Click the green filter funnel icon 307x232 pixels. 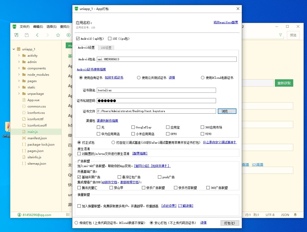coord(281,35)
